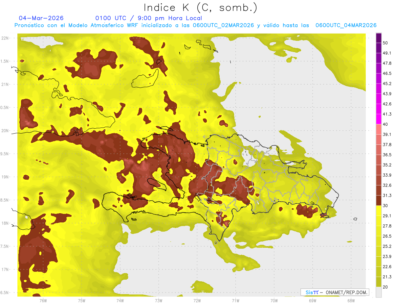
Task: Click the colorbar value '43.9'
Action: [387, 94]
